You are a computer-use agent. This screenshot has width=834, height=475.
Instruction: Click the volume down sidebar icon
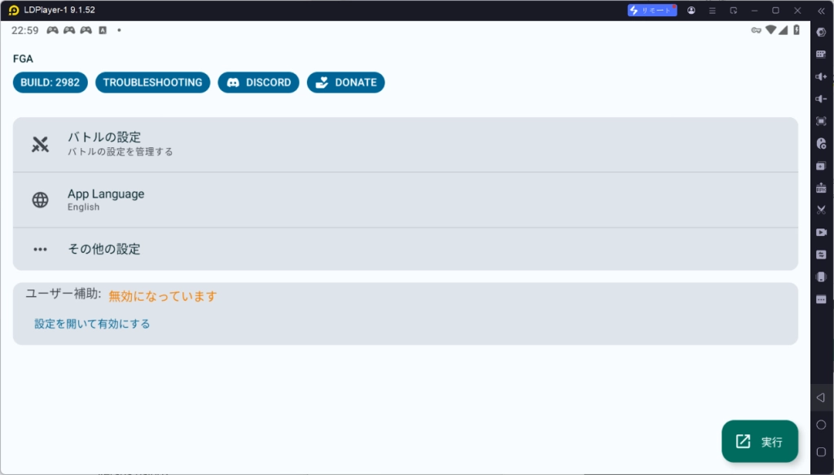click(821, 99)
